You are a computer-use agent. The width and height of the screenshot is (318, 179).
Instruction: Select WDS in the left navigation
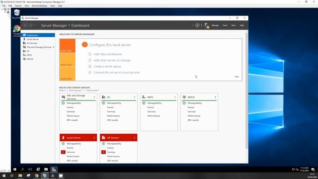click(38, 55)
